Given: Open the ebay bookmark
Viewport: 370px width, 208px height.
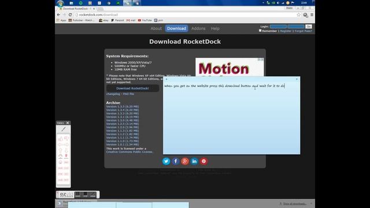Looking at the screenshot, I should tap(104, 20).
